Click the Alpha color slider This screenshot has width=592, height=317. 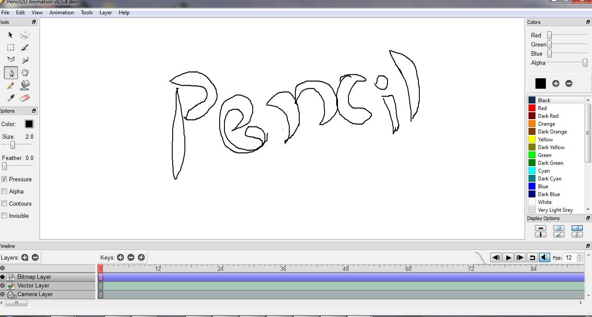pyautogui.click(x=567, y=63)
